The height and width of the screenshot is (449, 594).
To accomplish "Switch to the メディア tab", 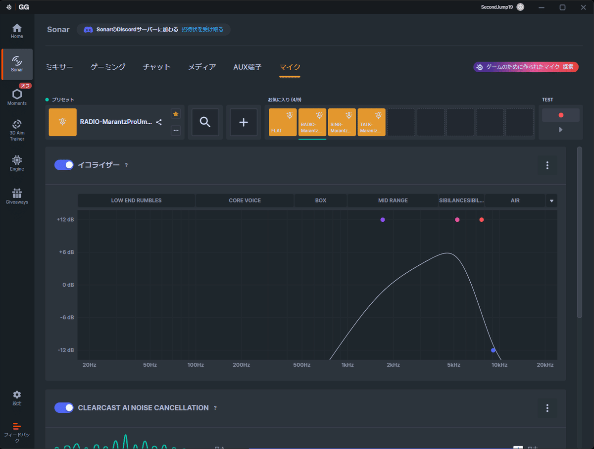I will (202, 67).
